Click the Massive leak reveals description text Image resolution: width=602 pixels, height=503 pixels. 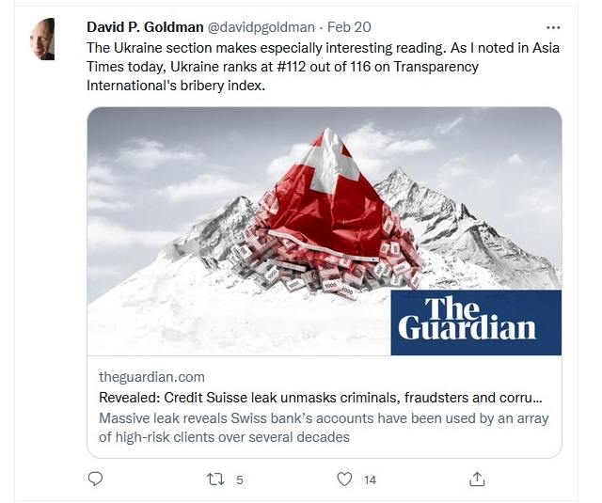(324, 428)
